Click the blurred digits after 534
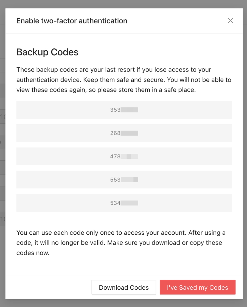247x307 pixels. point(130,203)
